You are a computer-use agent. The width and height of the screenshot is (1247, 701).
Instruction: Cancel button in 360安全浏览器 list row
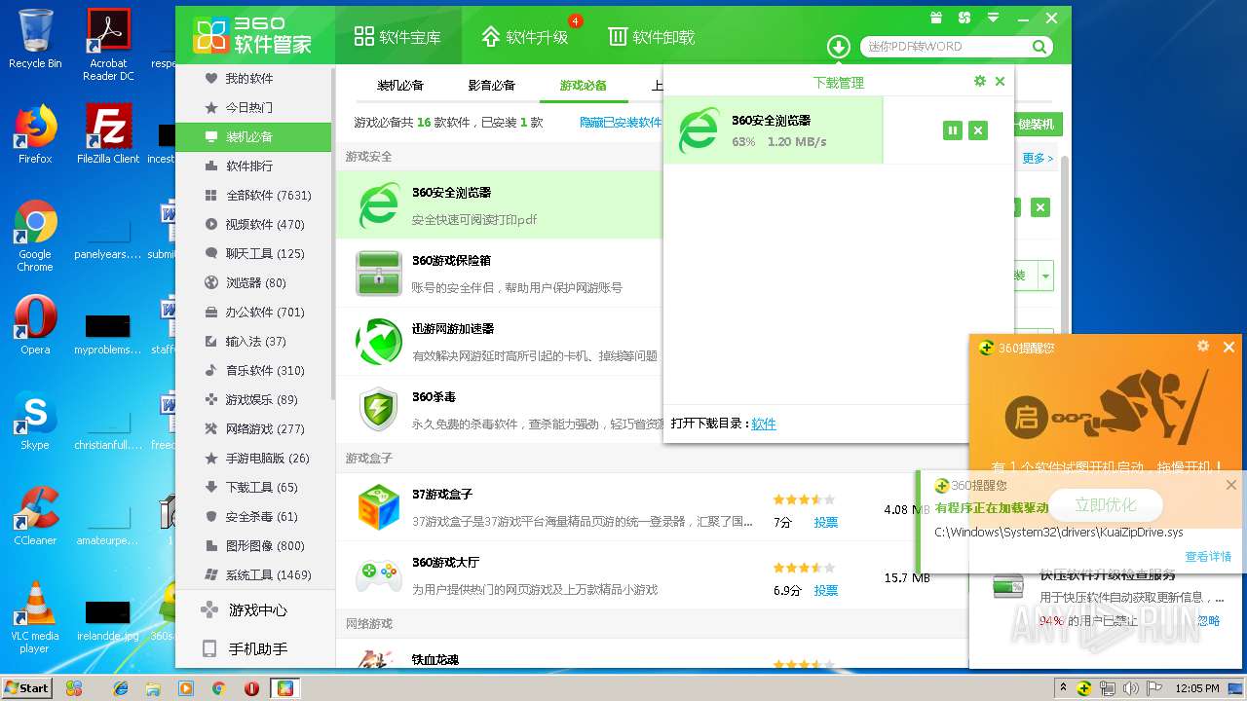(x=1040, y=207)
